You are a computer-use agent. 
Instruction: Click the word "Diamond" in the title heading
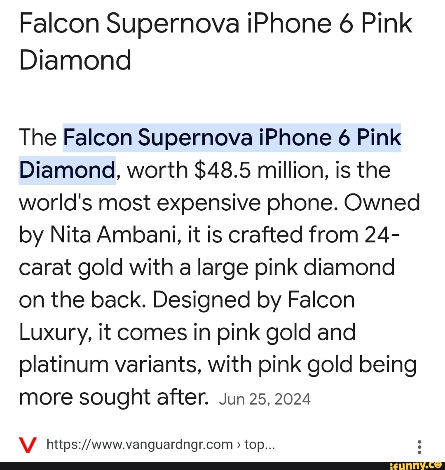point(75,60)
